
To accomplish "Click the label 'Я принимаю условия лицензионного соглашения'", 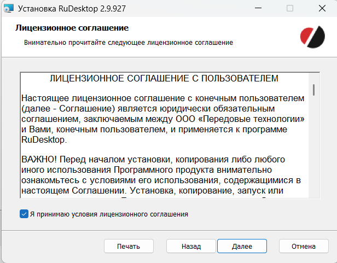I will (109, 214).
